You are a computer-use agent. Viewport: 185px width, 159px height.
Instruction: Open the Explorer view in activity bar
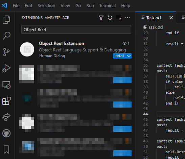6,20
